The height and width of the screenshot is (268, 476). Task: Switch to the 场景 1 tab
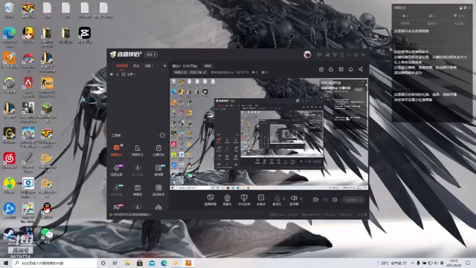click(149, 66)
